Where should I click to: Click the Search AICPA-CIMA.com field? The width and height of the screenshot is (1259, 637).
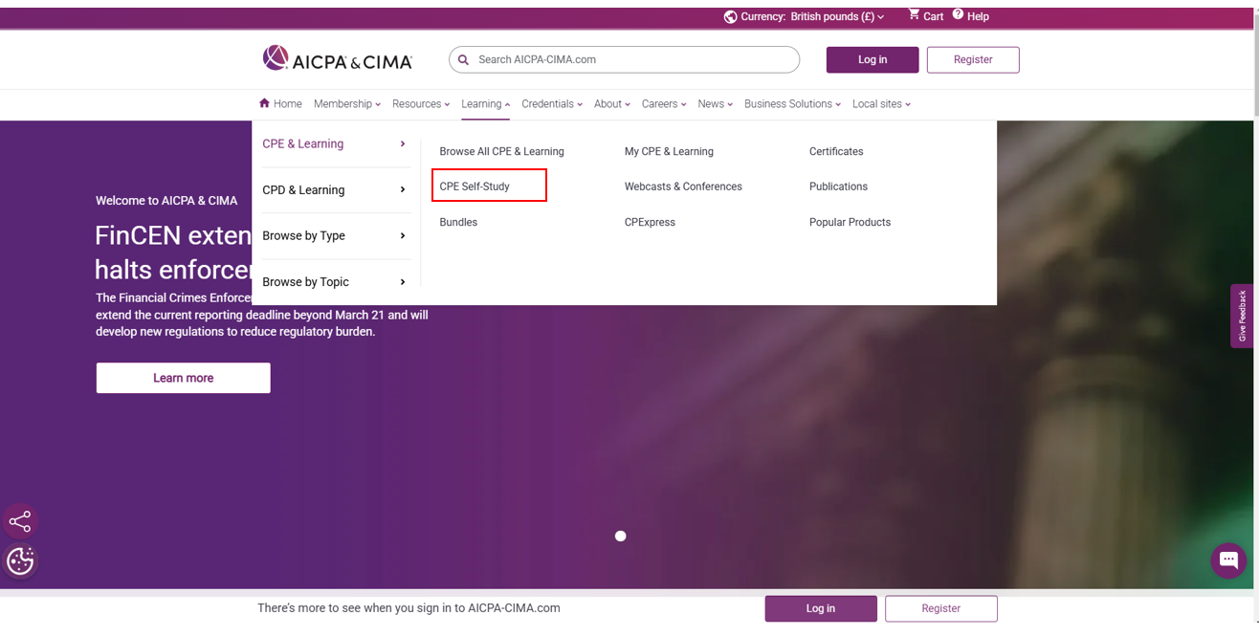(x=624, y=59)
